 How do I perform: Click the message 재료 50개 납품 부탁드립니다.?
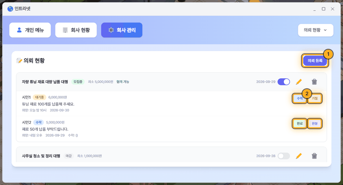[x=45, y=129]
